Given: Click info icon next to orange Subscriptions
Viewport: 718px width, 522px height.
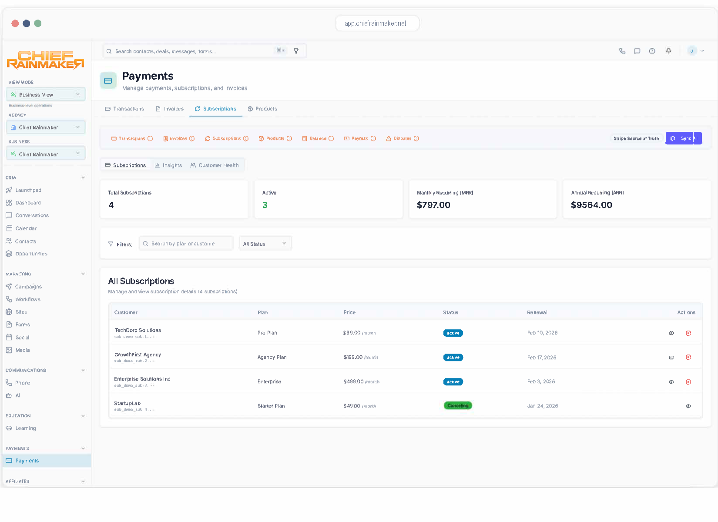Looking at the screenshot, I should click(x=246, y=138).
